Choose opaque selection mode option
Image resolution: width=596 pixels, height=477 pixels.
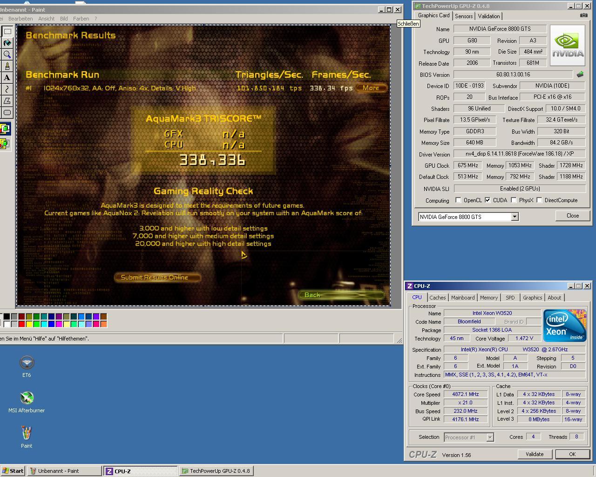point(5,129)
